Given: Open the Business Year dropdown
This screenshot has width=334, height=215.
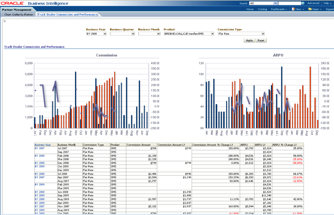Looking at the screenshot, I should click(105, 33).
